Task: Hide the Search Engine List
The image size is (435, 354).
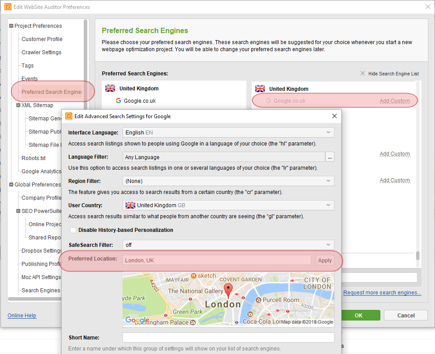Action: pos(394,74)
